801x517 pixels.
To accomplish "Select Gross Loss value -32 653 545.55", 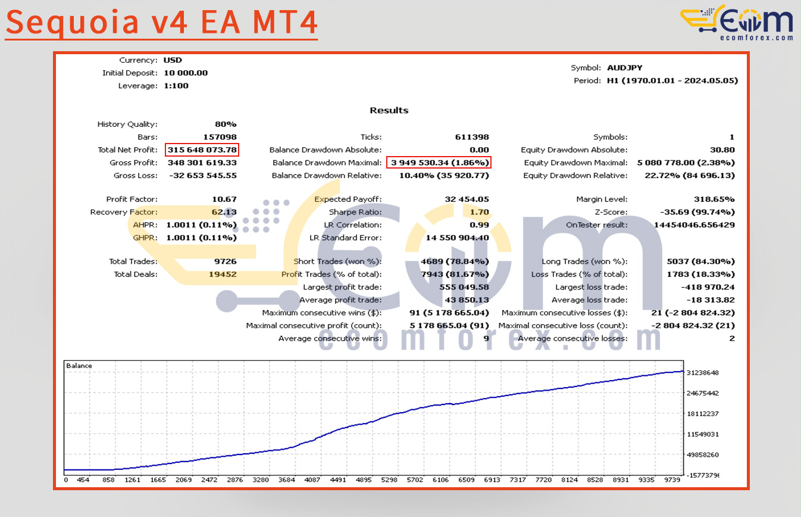I will coord(202,176).
